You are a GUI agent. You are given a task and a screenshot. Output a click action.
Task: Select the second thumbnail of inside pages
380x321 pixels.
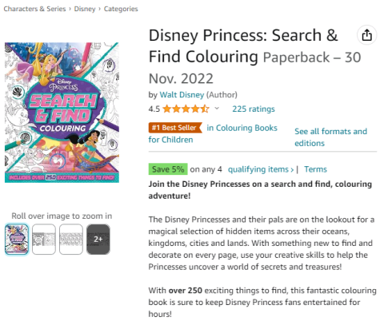(44, 239)
